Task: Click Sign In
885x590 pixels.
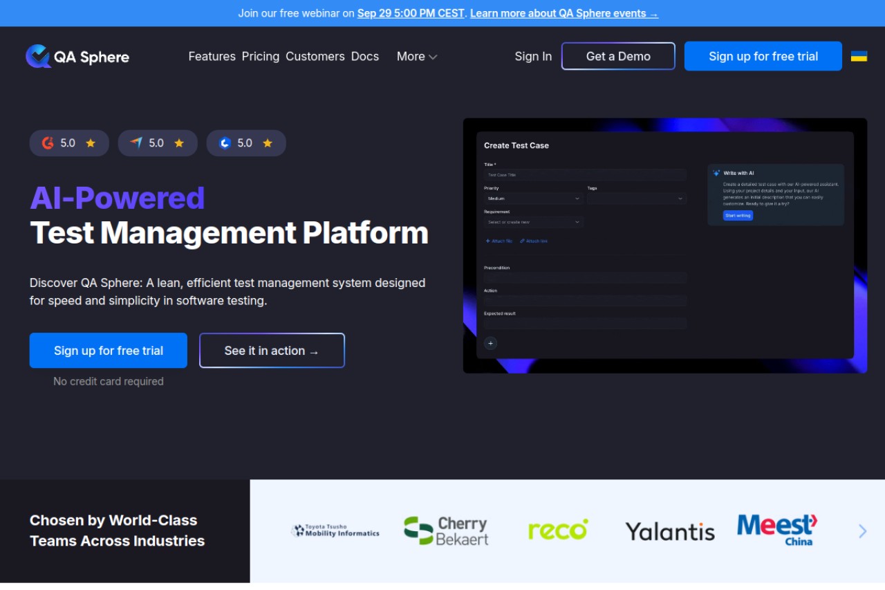Action: (533, 57)
